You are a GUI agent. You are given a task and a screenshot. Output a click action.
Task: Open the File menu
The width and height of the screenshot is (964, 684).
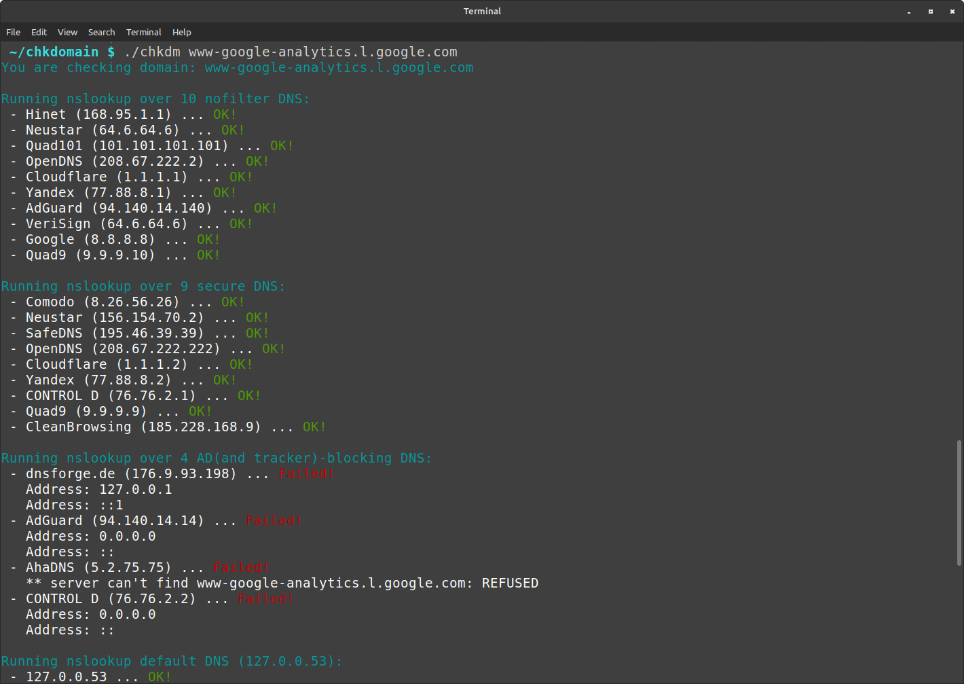(13, 32)
